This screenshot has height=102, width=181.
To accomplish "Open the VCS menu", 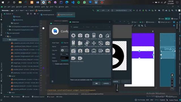I will click(x=56, y=7).
